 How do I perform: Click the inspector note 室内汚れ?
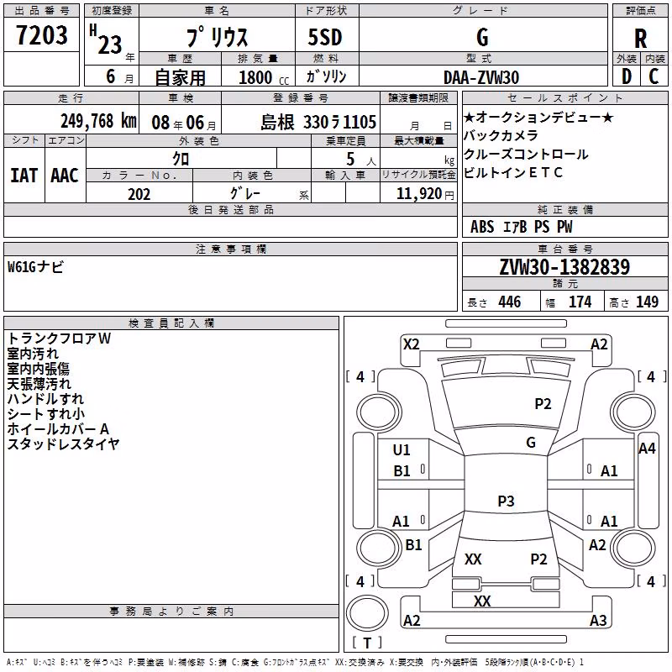click(33, 354)
